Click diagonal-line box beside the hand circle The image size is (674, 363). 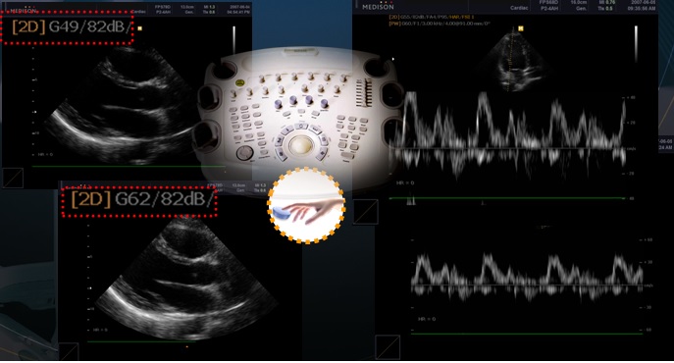tap(366, 211)
